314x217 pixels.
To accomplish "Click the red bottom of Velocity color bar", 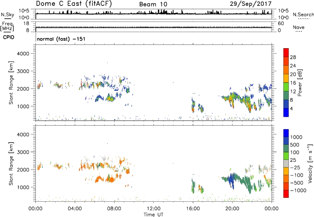I will (286, 194).
